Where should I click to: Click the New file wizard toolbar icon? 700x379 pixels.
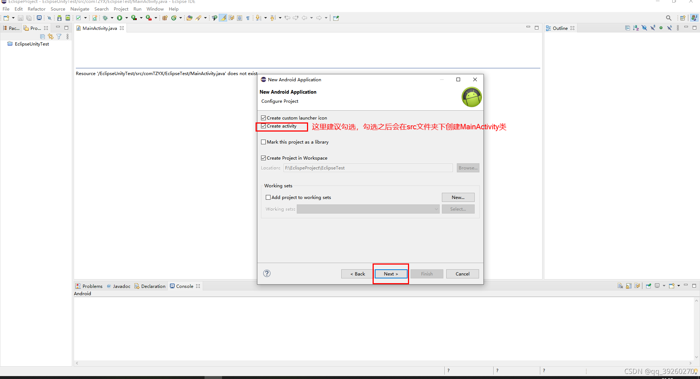pos(6,18)
